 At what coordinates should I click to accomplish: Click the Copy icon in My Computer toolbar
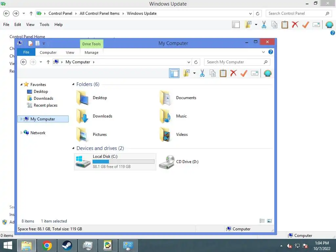tap(213, 73)
